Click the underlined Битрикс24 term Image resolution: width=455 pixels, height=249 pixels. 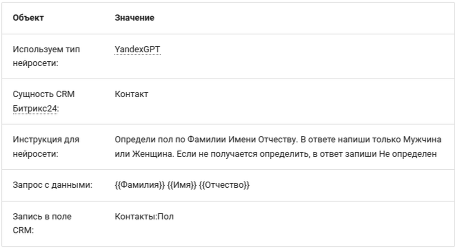pyautogui.click(x=35, y=110)
